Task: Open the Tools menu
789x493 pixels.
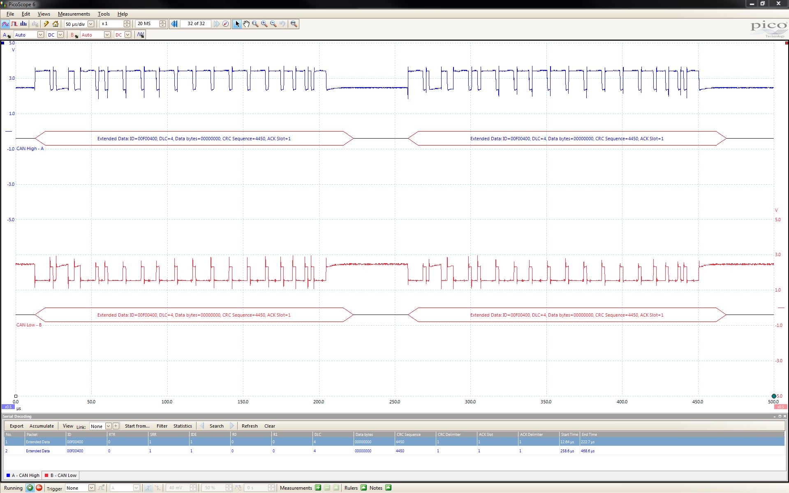Action: click(104, 14)
